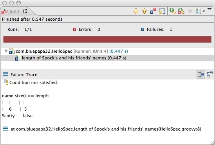
Task: Click the red test progress bar
Action: point(107,39)
